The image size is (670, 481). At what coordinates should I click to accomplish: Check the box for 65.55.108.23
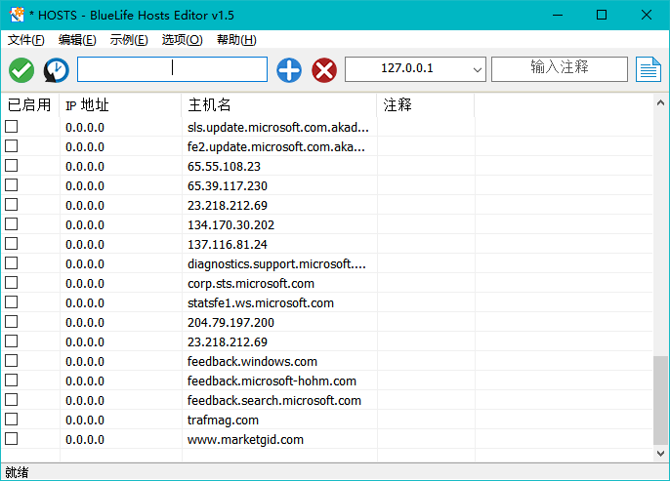(12, 166)
